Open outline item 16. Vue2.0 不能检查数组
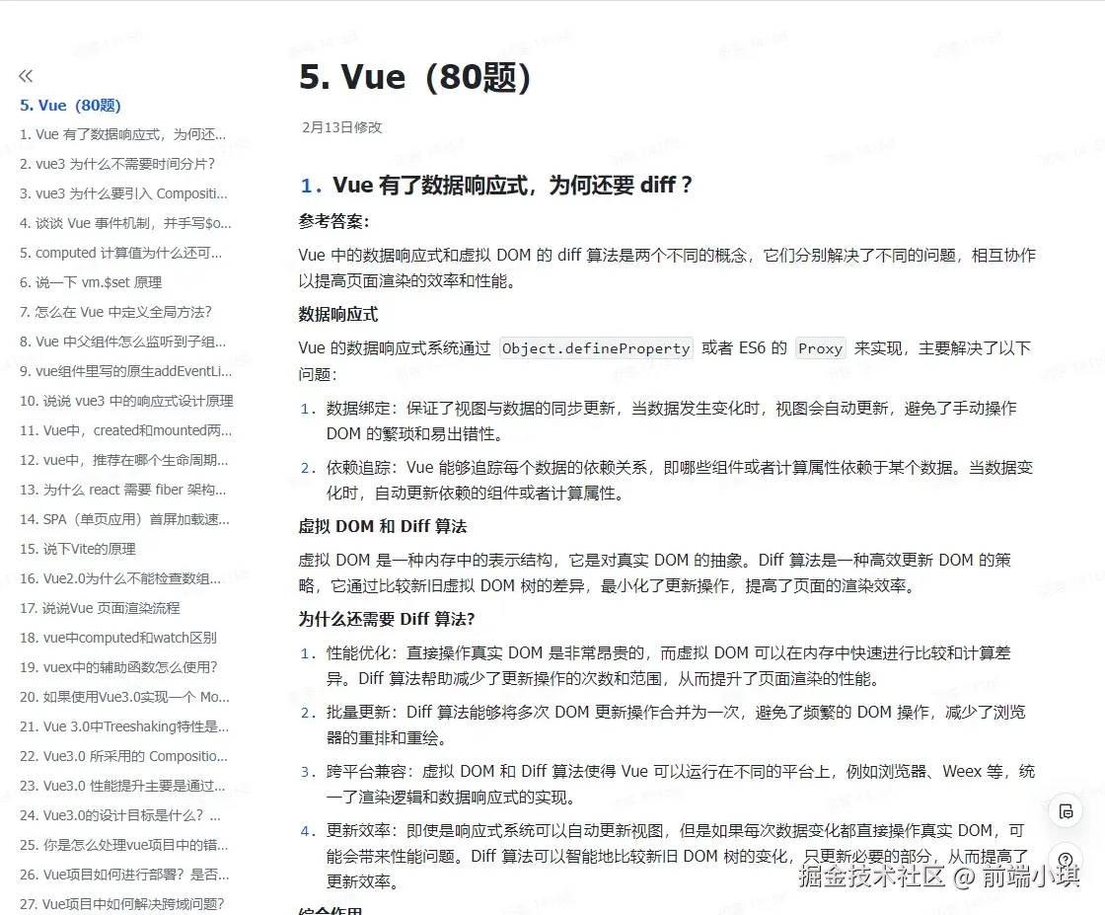1105x915 pixels. (x=119, y=578)
